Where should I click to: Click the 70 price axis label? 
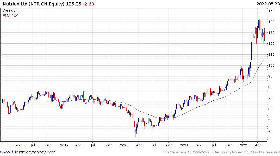(x=270, y=98)
